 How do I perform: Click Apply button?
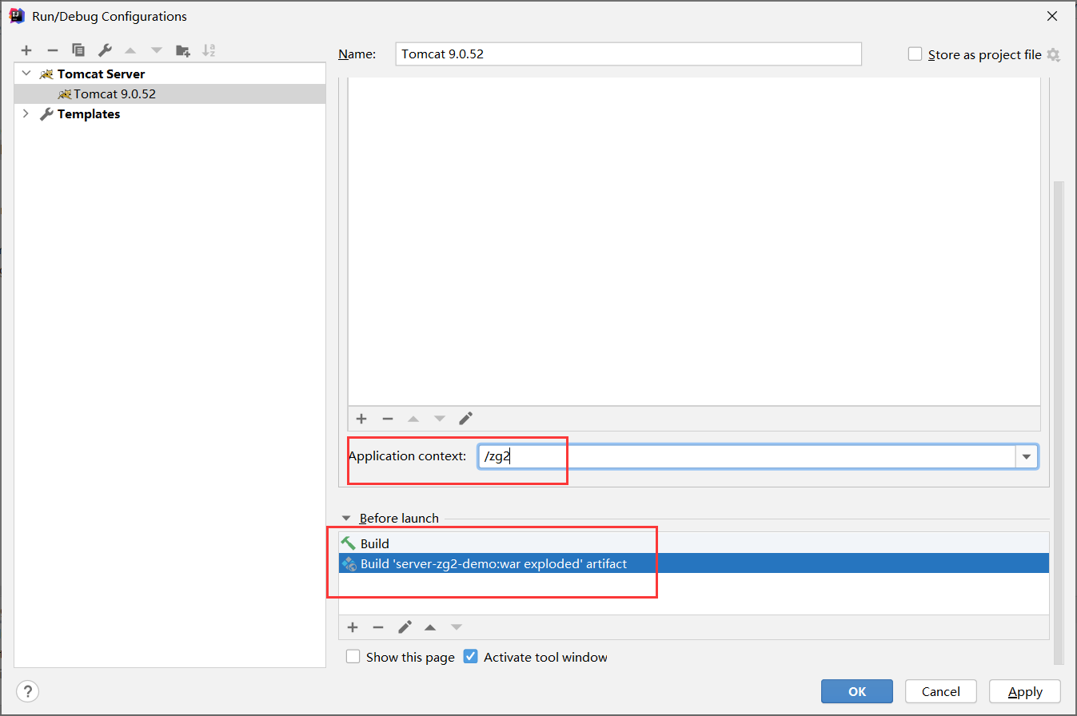click(x=1025, y=691)
